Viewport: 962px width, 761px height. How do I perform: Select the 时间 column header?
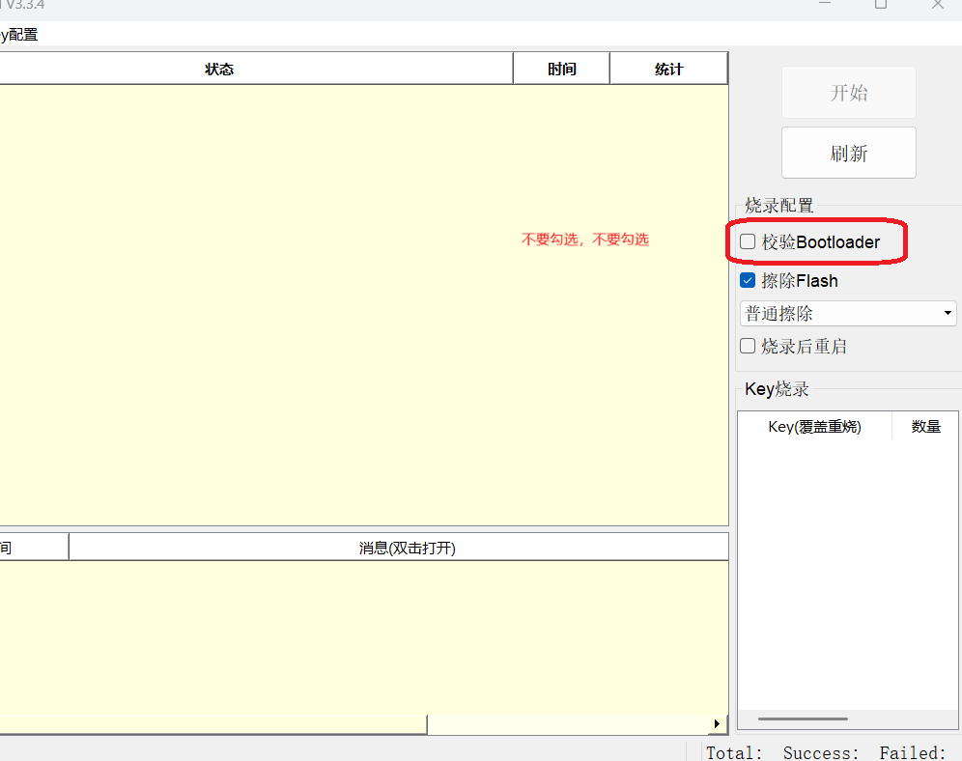(x=561, y=68)
